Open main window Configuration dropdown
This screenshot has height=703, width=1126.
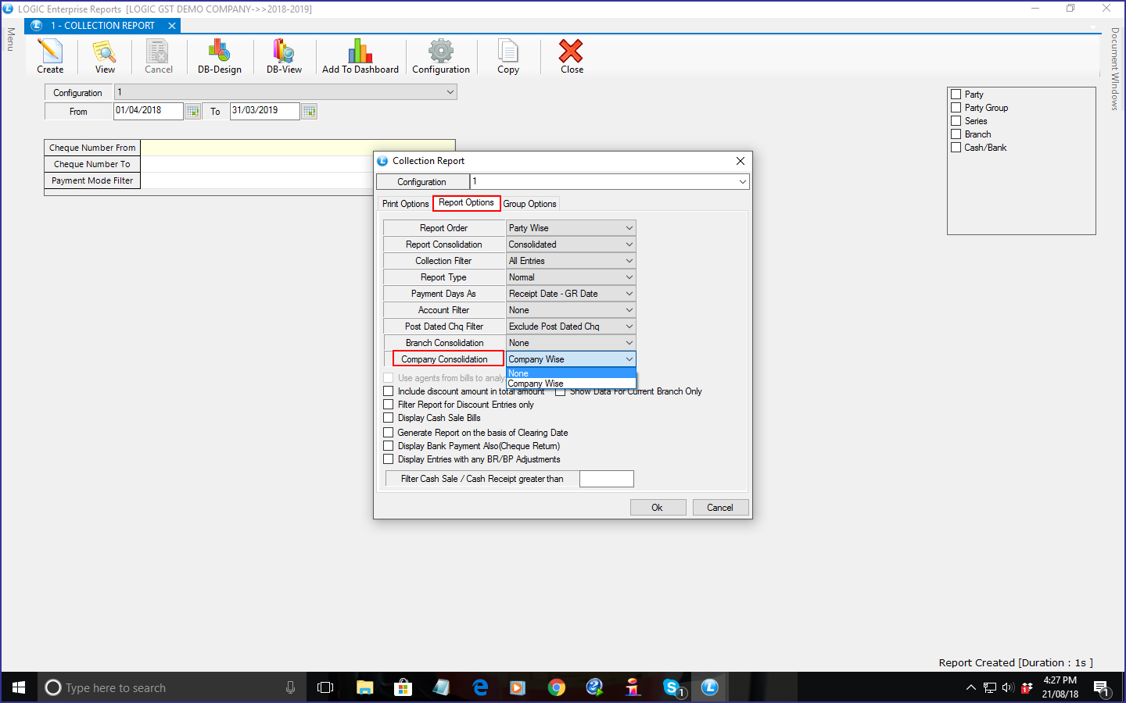coord(285,92)
